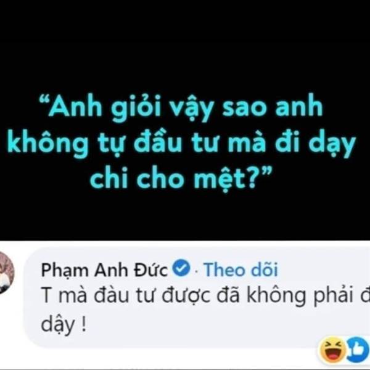Click quote line "Anh giỏi vậy sao anh"

[x=181, y=108]
